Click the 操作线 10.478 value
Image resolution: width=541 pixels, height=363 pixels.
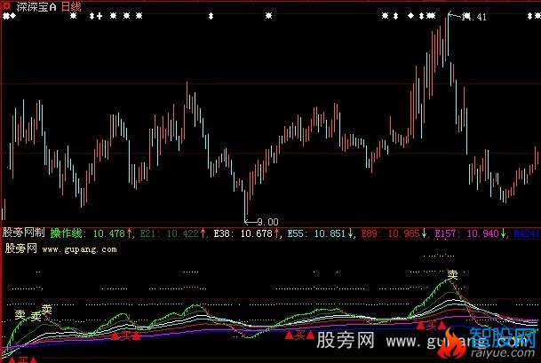pyautogui.click(x=91, y=233)
